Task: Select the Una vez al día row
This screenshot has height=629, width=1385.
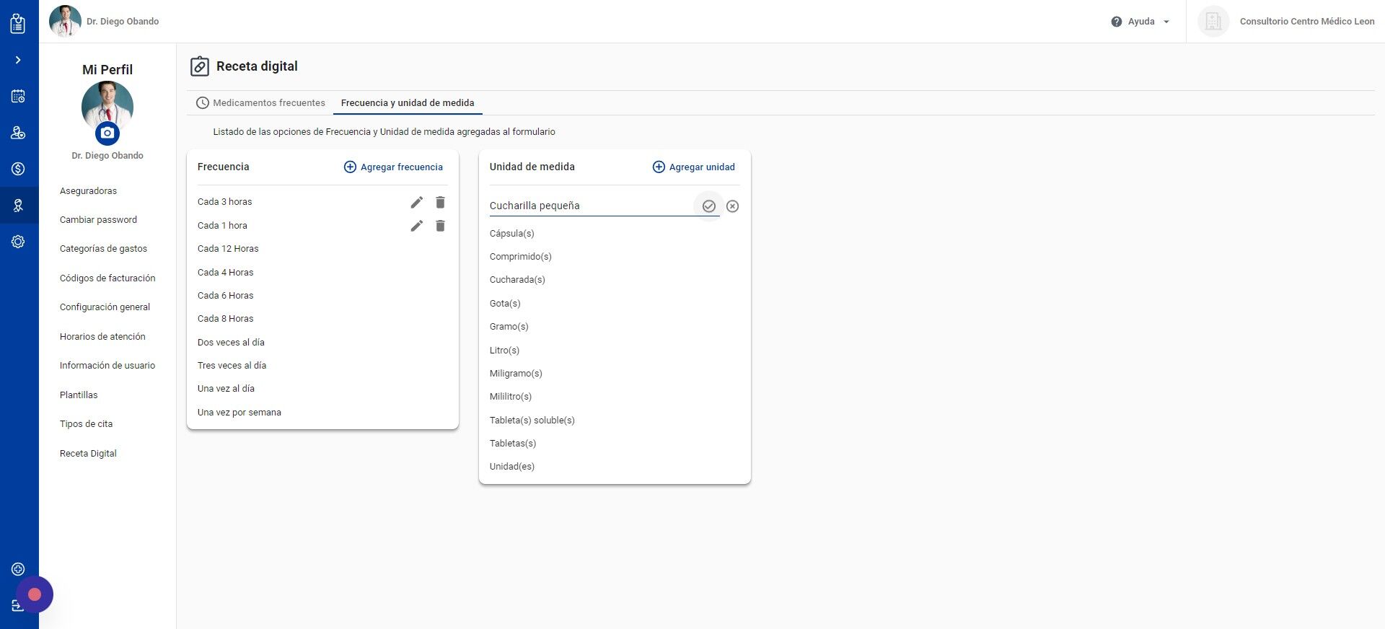Action: (322, 389)
